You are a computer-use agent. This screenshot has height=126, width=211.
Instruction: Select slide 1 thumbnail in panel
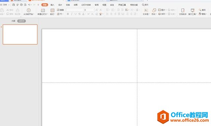click(x=20, y=34)
